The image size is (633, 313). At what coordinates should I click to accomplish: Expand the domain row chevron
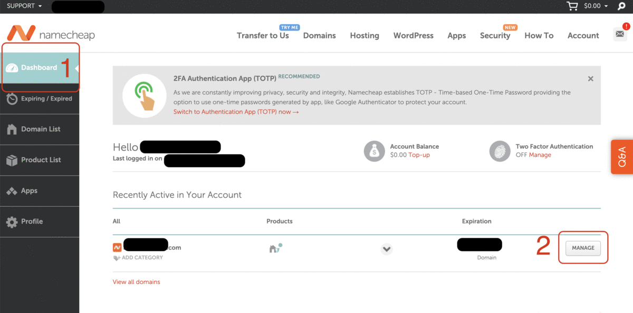387,249
